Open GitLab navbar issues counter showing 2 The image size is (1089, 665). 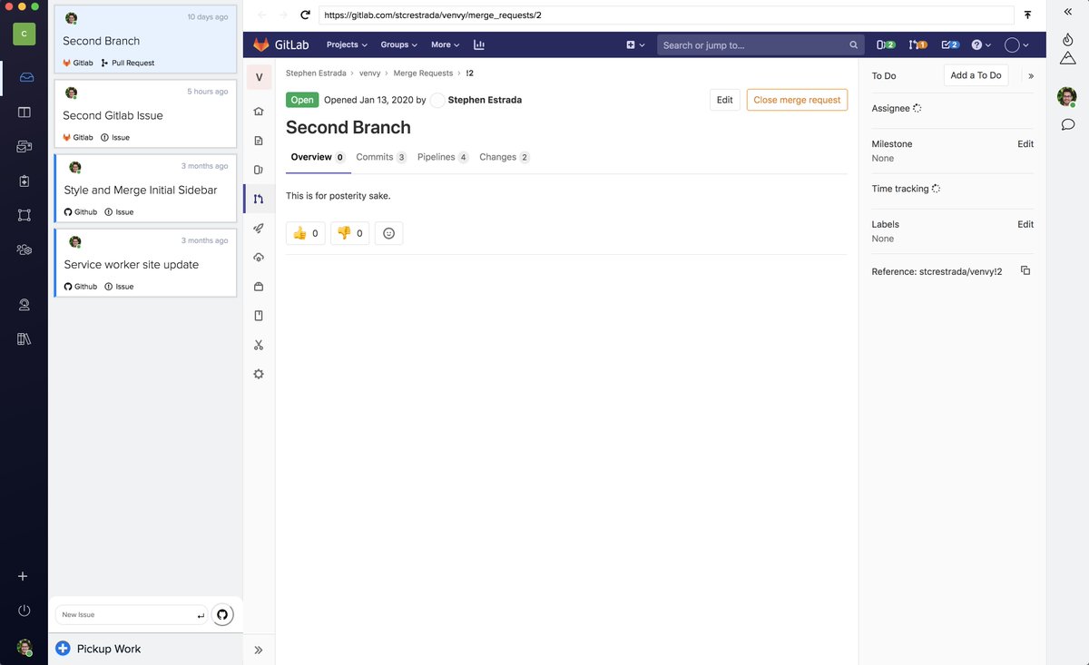pos(886,44)
